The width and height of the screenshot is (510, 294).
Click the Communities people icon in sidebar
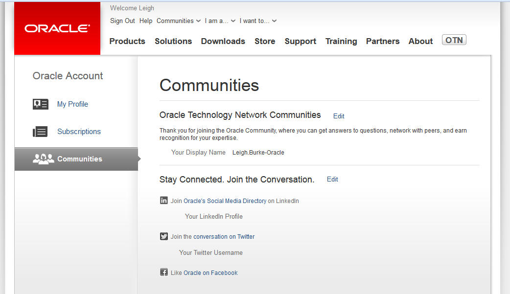(43, 158)
